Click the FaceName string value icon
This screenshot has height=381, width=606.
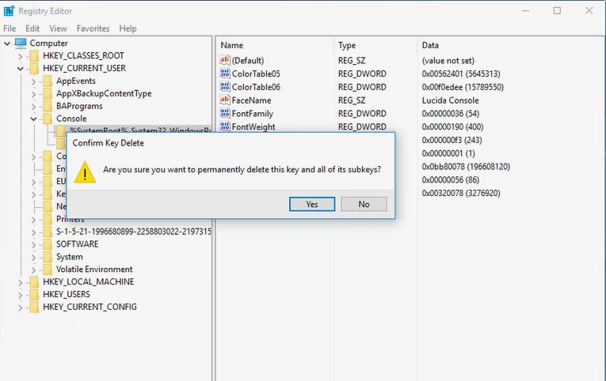pyautogui.click(x=224, y=100)
